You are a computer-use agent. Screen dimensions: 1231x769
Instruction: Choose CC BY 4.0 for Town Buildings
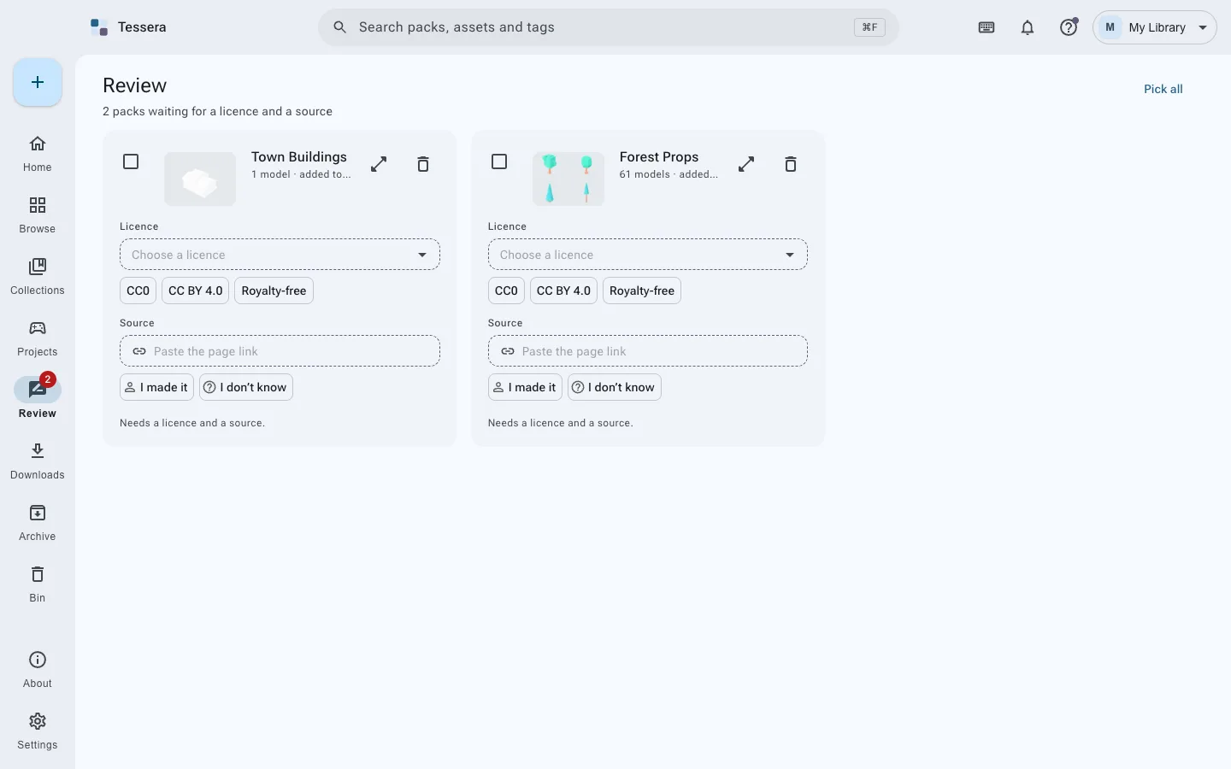tap(196, 291)
